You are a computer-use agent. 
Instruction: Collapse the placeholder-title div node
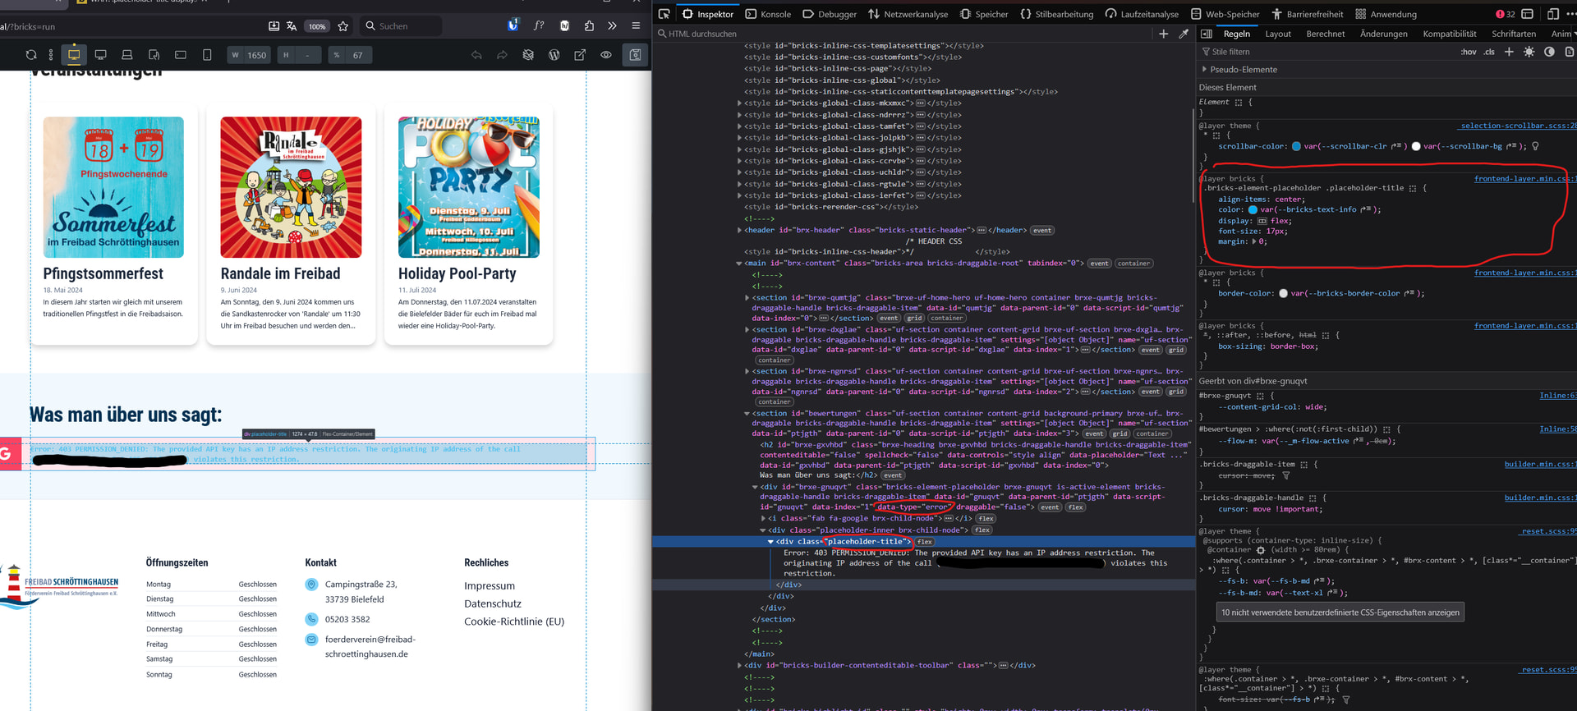coord(770,542)
